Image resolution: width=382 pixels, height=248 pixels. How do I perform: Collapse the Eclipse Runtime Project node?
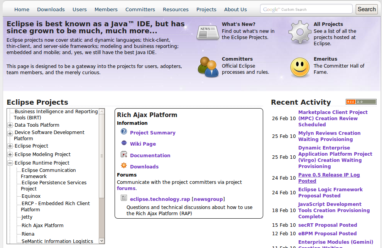point(10,163)
